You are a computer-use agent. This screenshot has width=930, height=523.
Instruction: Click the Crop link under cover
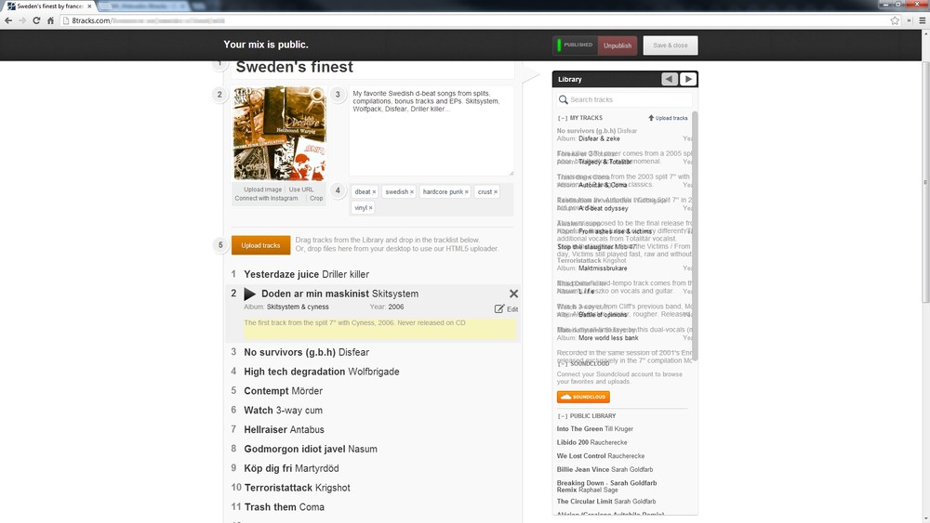pos(316,199)
